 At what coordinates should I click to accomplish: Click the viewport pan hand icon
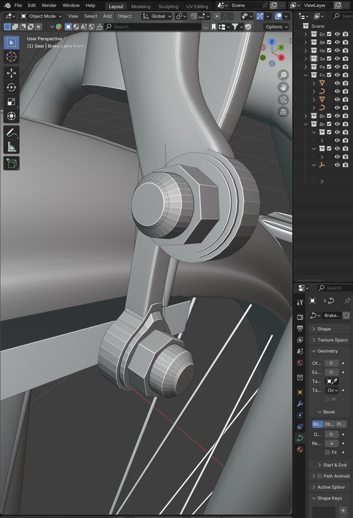pos(283,87)
